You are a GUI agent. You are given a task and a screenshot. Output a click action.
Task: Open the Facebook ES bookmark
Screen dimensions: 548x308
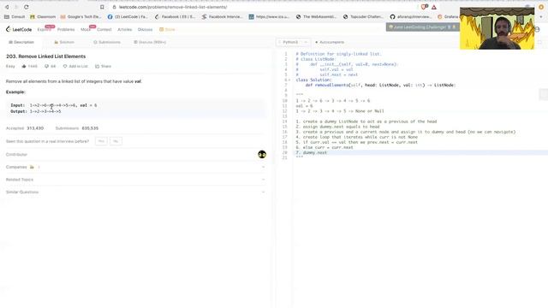(175, 16)
